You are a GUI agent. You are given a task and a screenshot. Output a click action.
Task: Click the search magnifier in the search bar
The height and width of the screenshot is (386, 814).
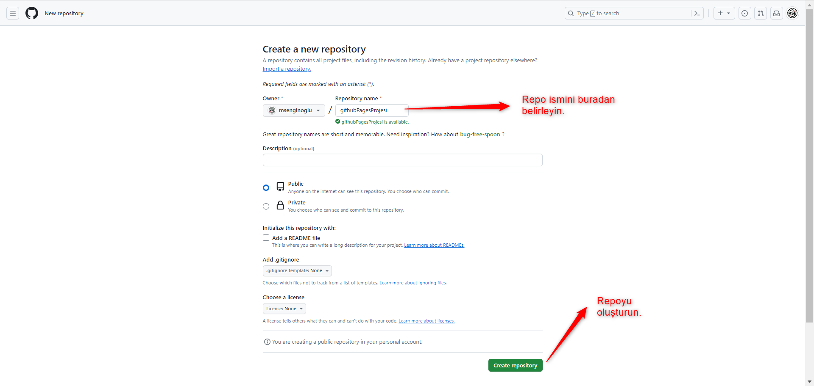click(571, 13)
